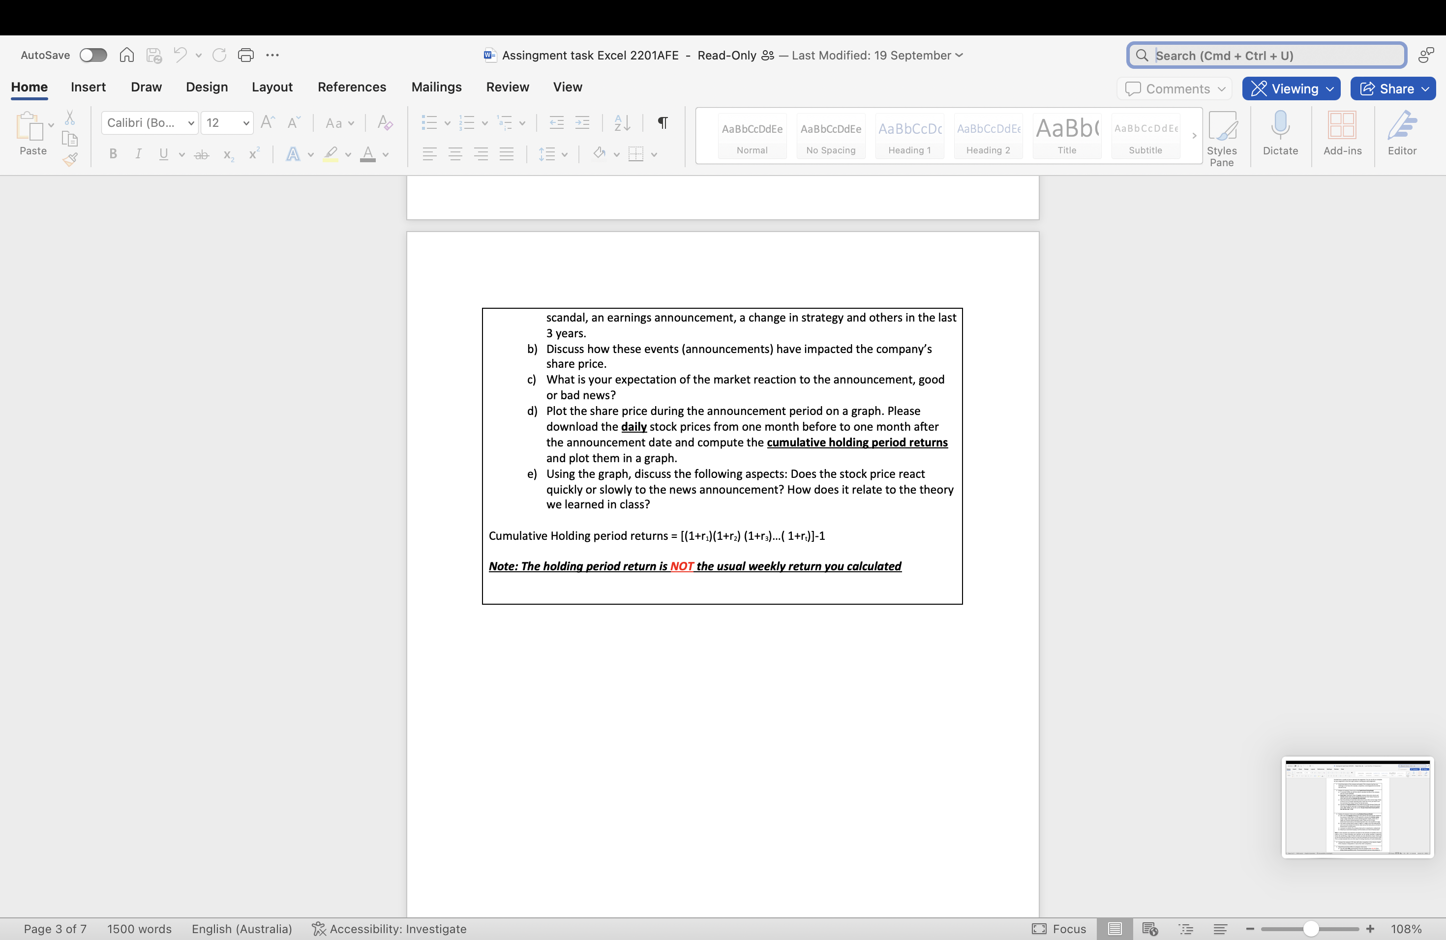This screenshot has height=940, width=1446.
Task: Toggle AutoSave on
Action: tap(93, 55)
